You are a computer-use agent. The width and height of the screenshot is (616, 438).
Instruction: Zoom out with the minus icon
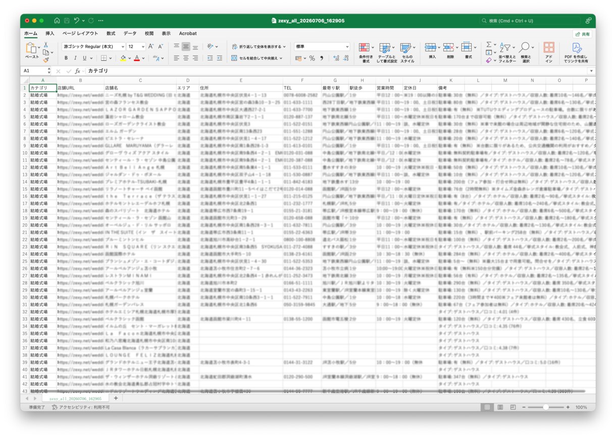(524, 407)
